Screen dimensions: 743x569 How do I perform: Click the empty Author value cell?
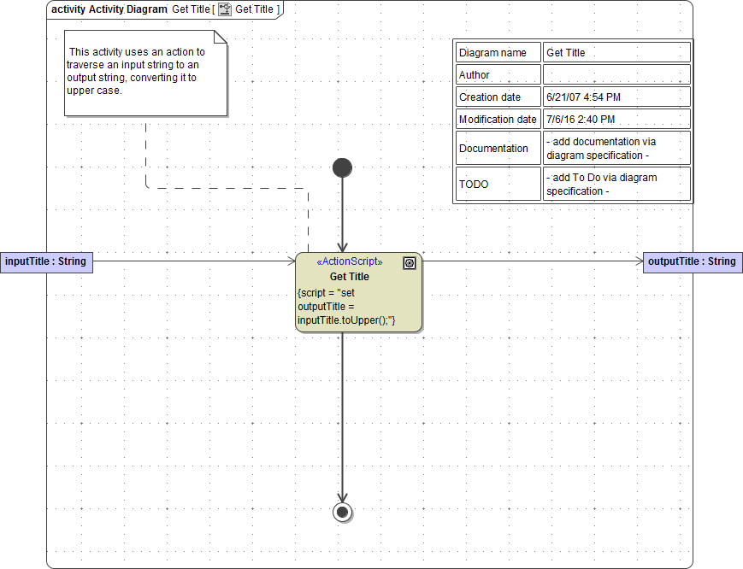tap(616, 74)
